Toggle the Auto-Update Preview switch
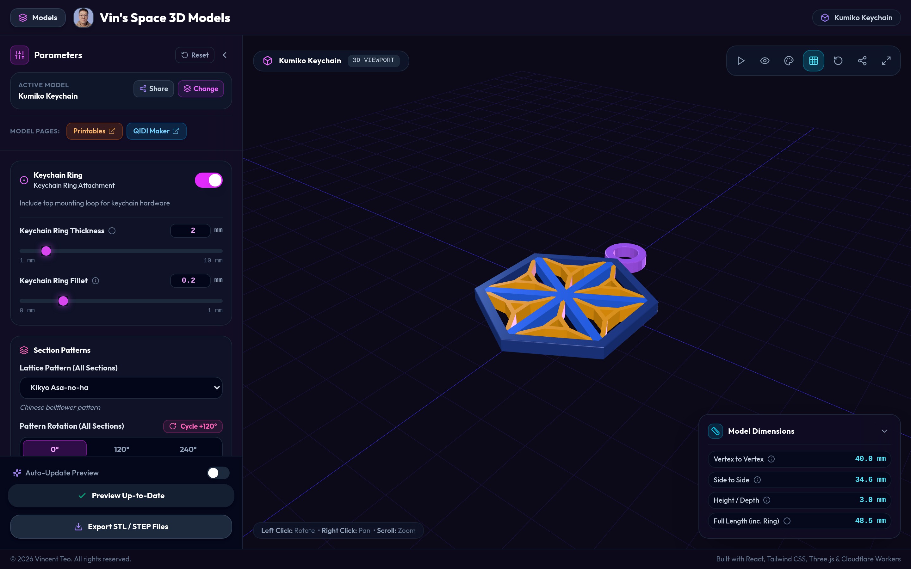Viewport: 911px width, 569px height. point(218,473)
